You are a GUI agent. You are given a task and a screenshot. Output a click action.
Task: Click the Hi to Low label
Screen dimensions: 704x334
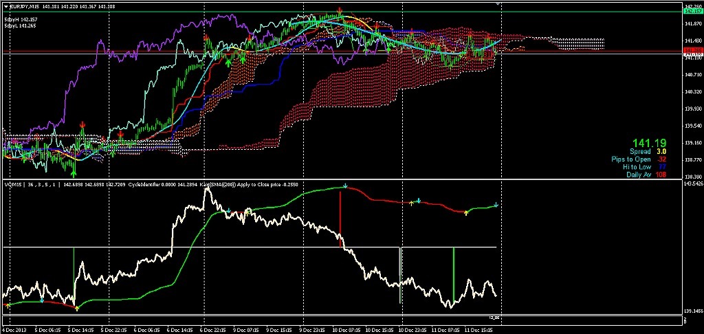pos(637,167)
